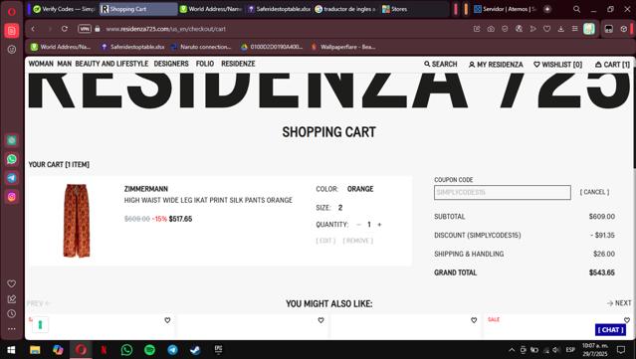The width and height of the screenshot is (636, 359).
Task: Open sidebar bookmarks heart icon
Action: pyautogui.click(x=12, y=283)
